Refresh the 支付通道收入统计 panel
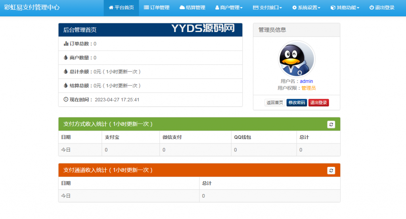 [x=331, y=170]
